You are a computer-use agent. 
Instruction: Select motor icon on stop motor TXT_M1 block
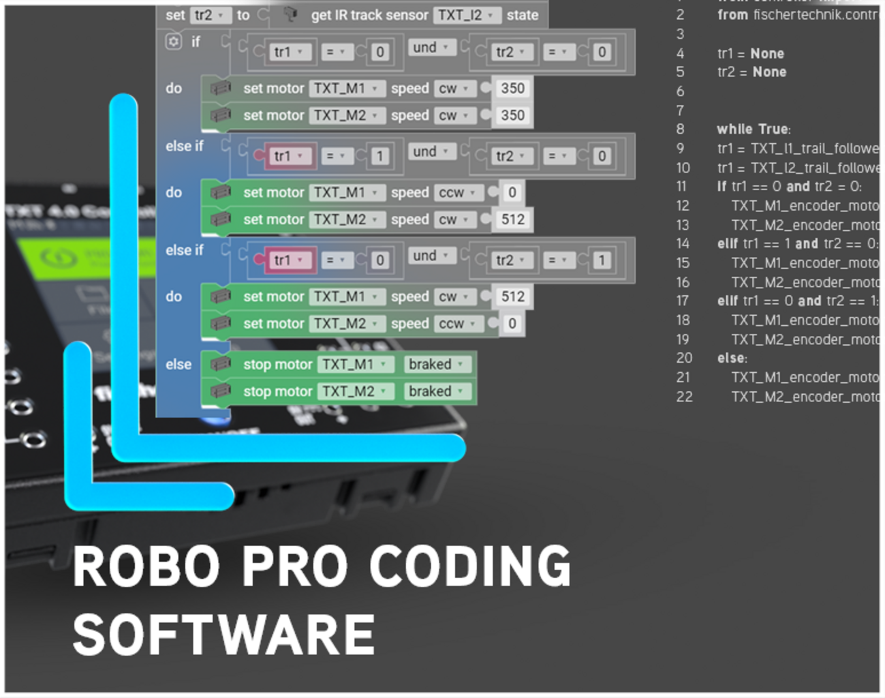(x=220, y=365)
